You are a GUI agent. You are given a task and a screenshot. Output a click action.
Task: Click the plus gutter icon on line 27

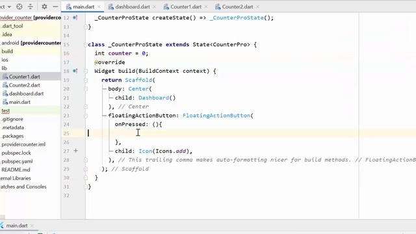[x=75, y=151]
